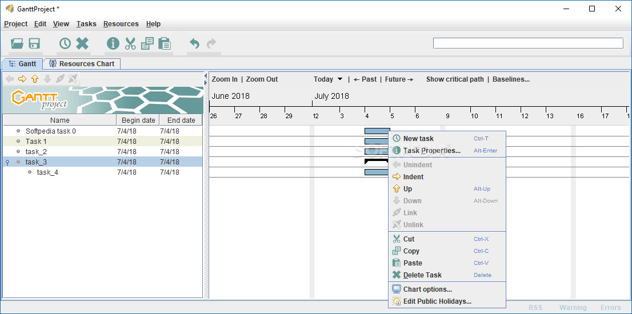
Task: Open Chart options... from the context menu
Action: click(447, 289)
